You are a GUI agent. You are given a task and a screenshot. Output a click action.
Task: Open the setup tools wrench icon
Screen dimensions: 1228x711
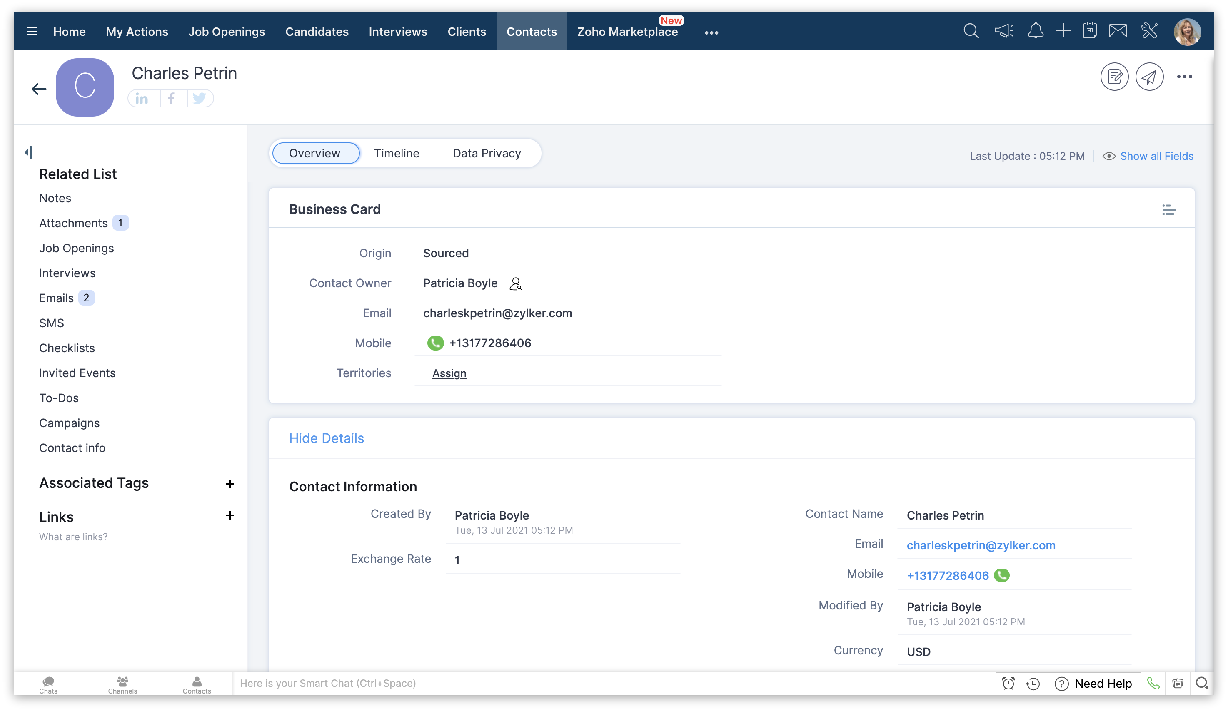click(x=1149, y=32)
